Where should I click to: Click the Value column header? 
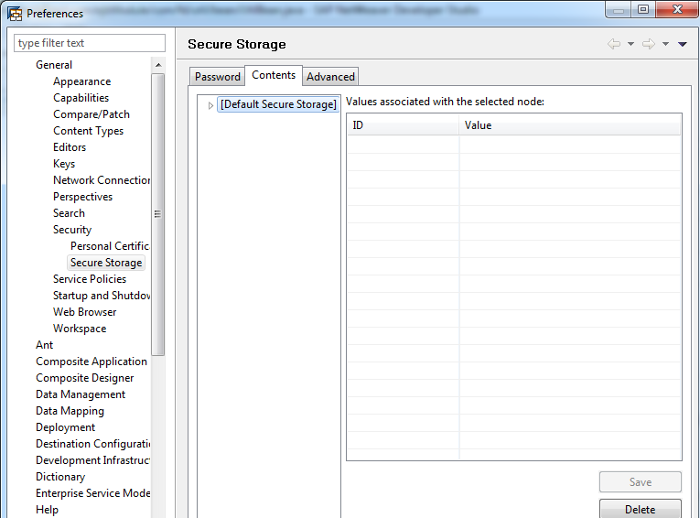(569, 125)
